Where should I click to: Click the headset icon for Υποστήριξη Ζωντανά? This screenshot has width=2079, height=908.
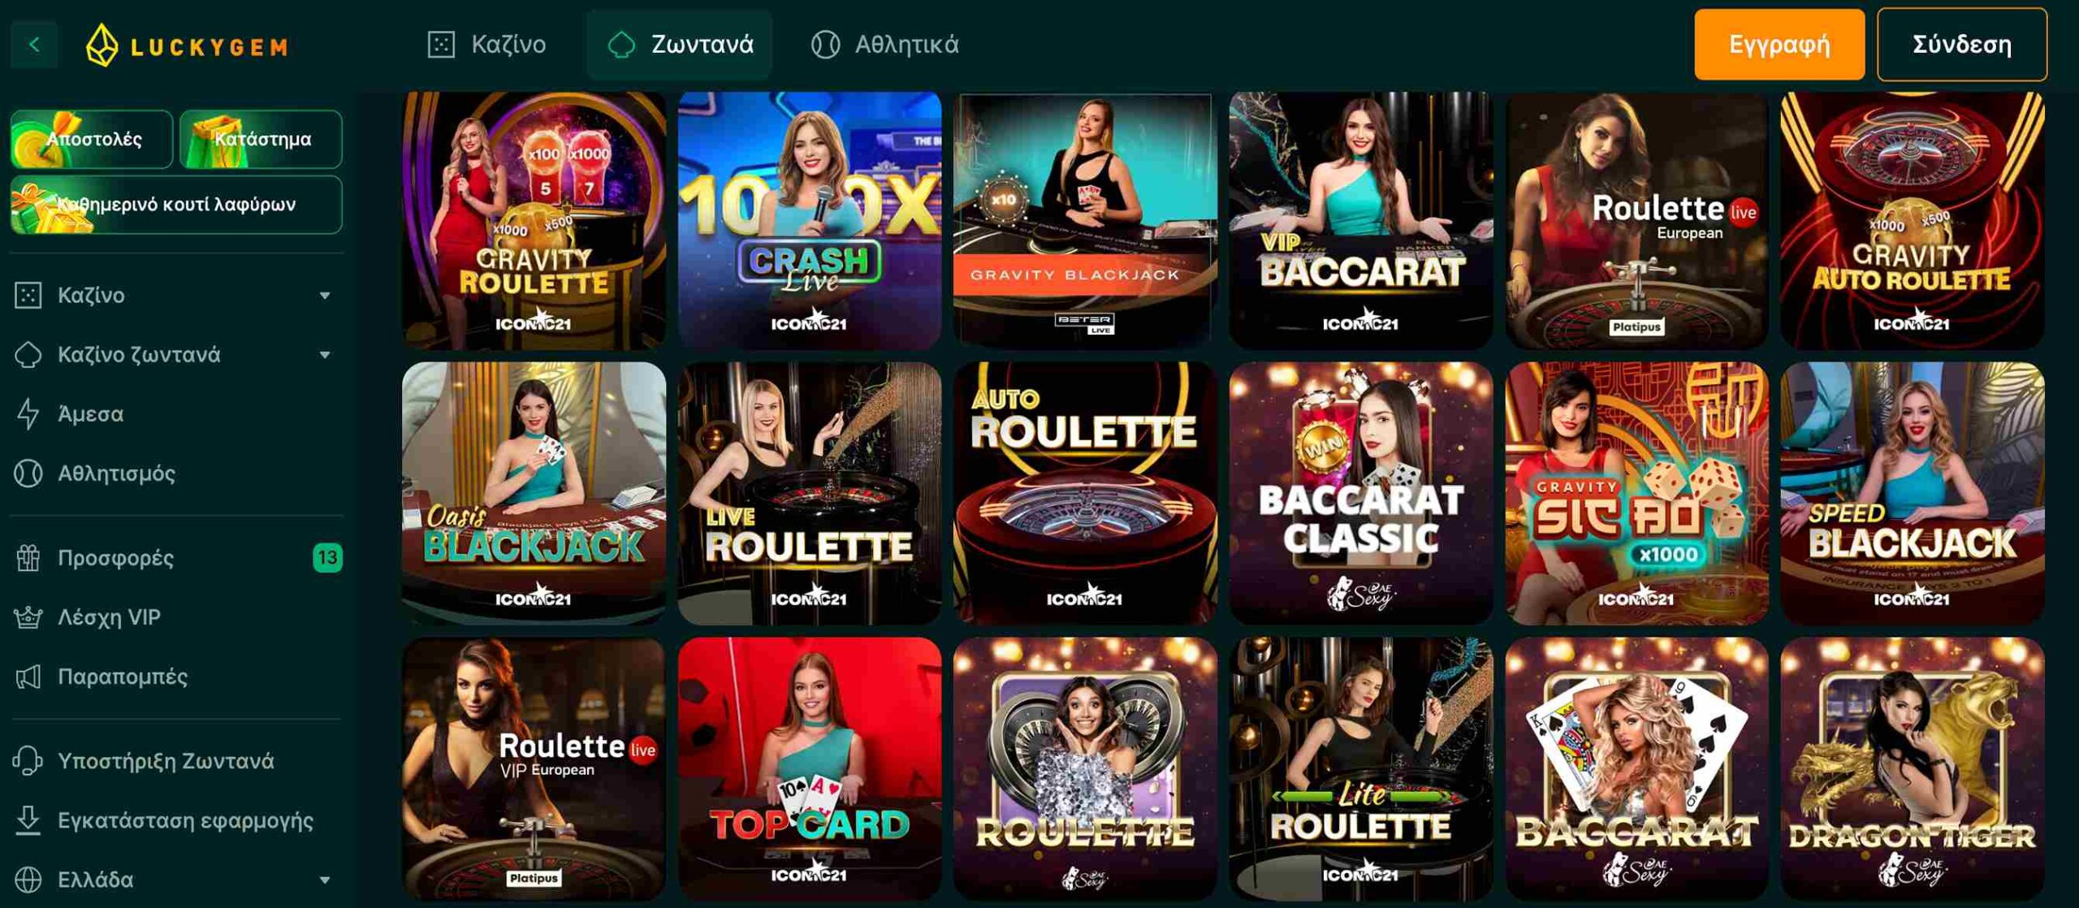tap(28, 761)
